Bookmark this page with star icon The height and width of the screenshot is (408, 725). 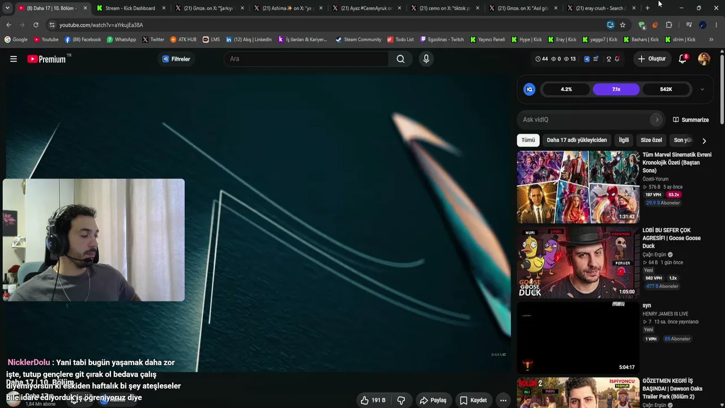pos(622,25)
